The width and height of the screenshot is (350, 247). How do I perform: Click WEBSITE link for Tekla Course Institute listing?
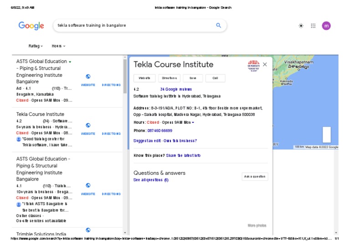[88, 134]
